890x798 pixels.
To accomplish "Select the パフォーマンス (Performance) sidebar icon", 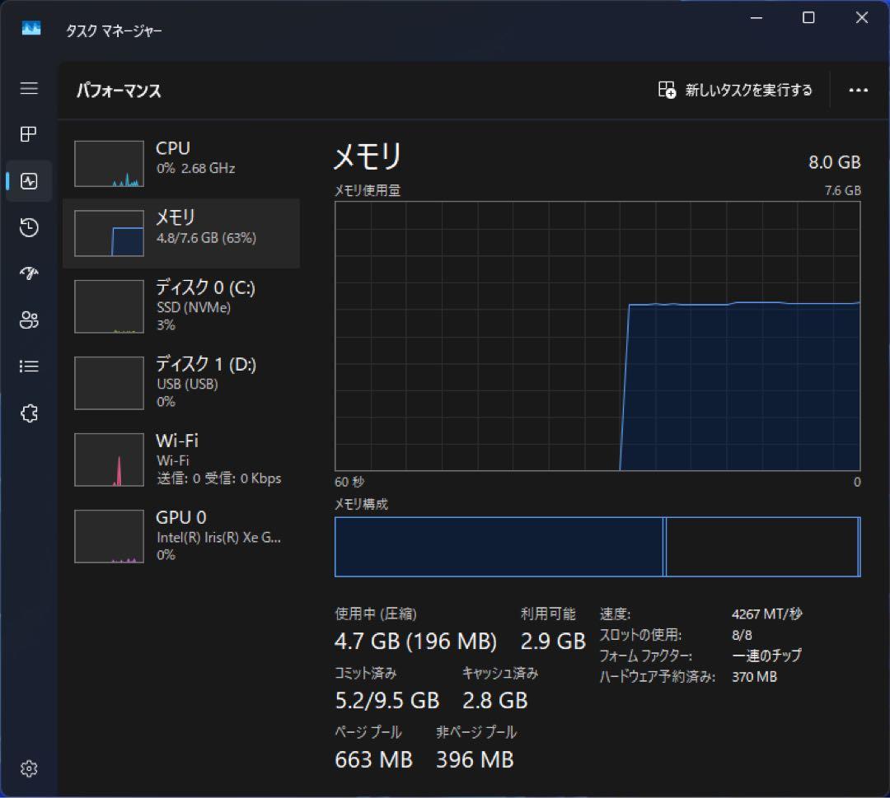I will [x=29, y=181].
